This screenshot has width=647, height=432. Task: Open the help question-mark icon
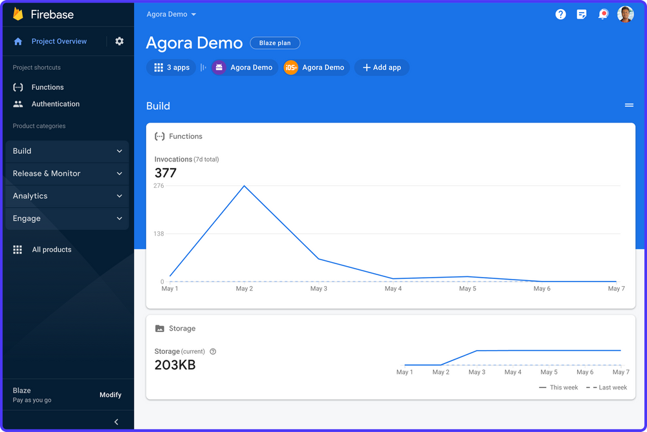pos(560,14)
